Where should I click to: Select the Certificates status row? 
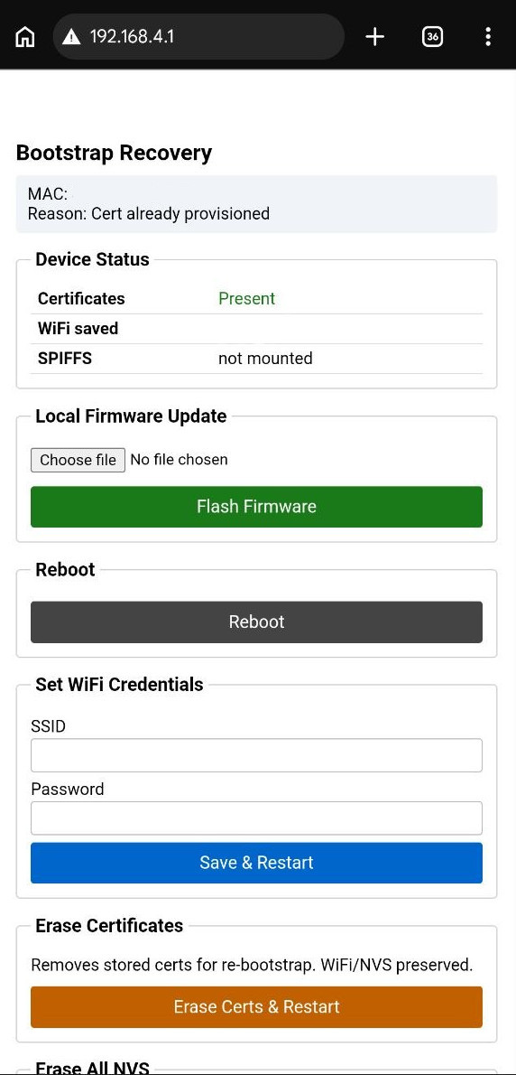pos(256,299)
